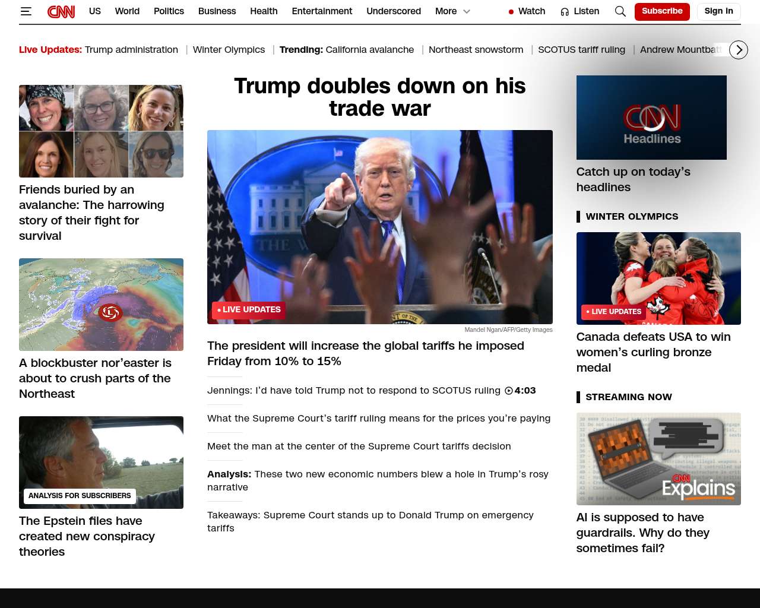Click the 'Live Updates:' red label
Viewport: 760px width, 608px height.
50,50
